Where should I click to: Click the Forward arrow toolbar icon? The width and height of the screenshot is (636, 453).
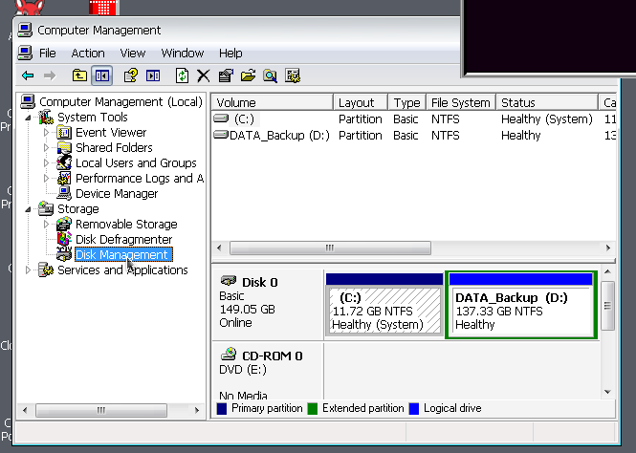click(50, 75)
